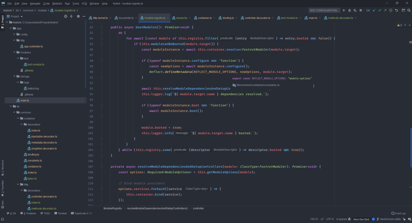Switch to the container.ts editor tab
The height and width of the screenshot is (223, 412).
205,18
